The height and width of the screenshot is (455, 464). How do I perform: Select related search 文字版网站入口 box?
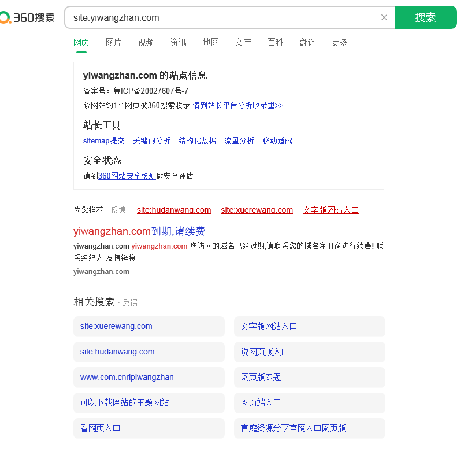310,327
